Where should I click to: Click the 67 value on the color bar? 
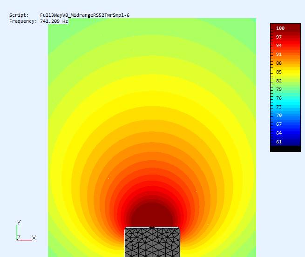[x=279, y=124]
